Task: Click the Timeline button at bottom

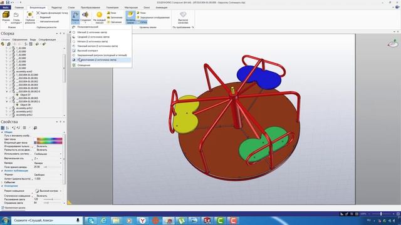Action: tap(13, 208)
